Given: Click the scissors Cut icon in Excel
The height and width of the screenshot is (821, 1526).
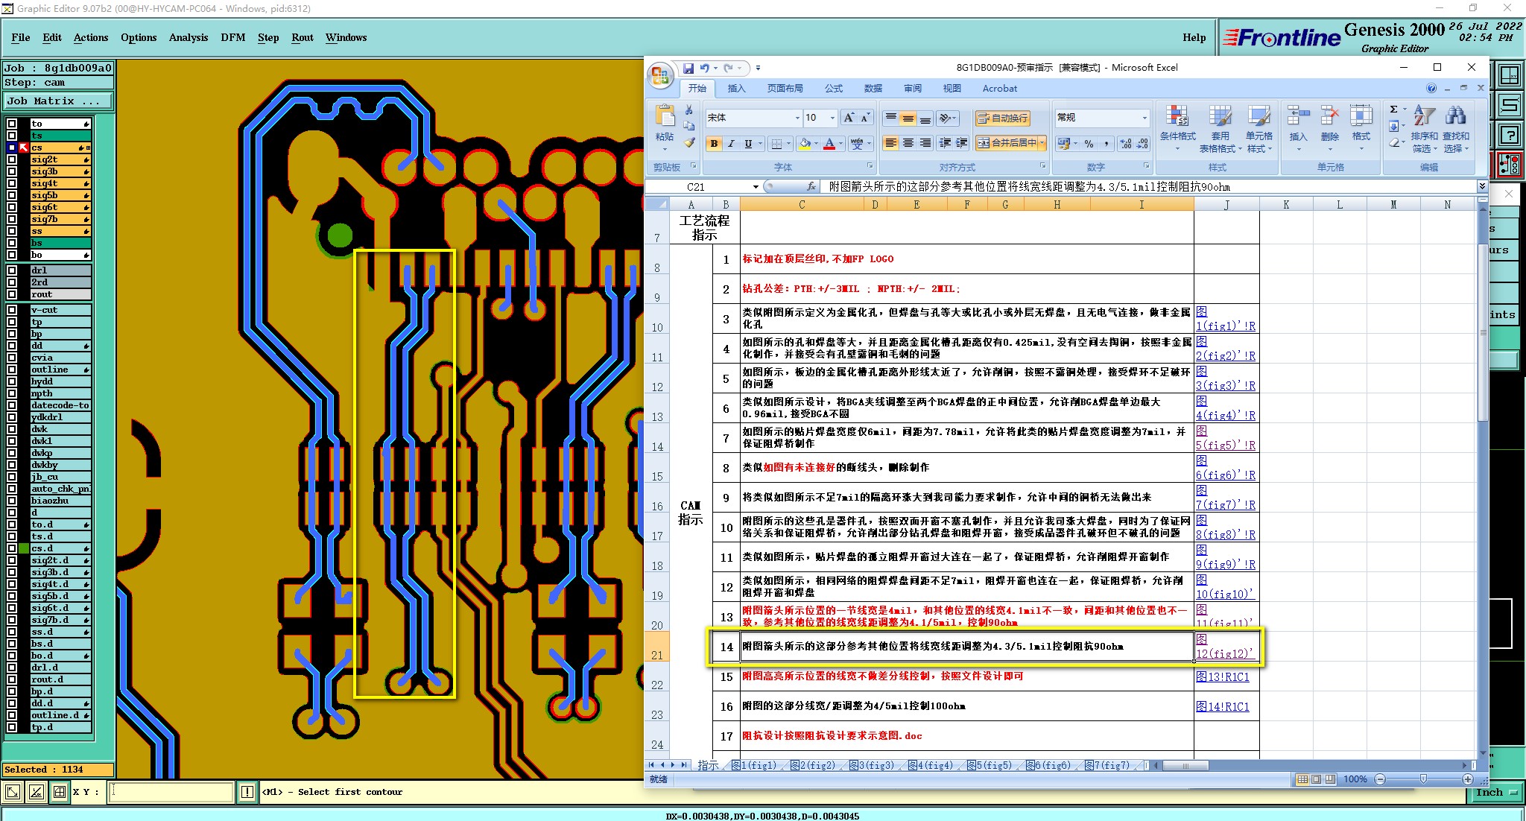Looking at the screenshot, I should [x=689, y=110].
